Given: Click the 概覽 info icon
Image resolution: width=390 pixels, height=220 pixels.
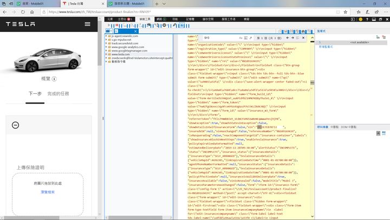Looking at the screenshot, I should 54,79.
